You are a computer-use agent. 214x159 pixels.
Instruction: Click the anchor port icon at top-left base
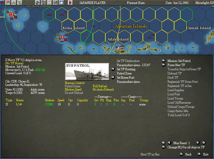7,12
